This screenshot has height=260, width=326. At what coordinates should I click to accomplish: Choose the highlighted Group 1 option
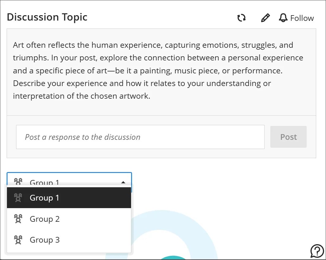tap(44, 198)
